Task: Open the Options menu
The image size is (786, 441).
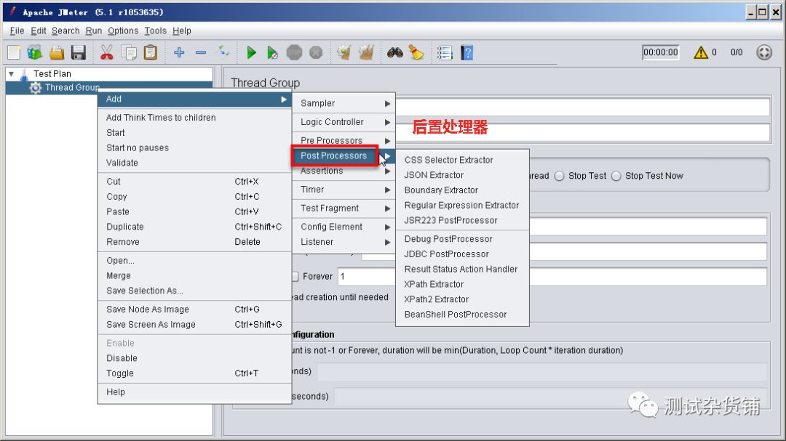Action: click(x=123, y=31)
